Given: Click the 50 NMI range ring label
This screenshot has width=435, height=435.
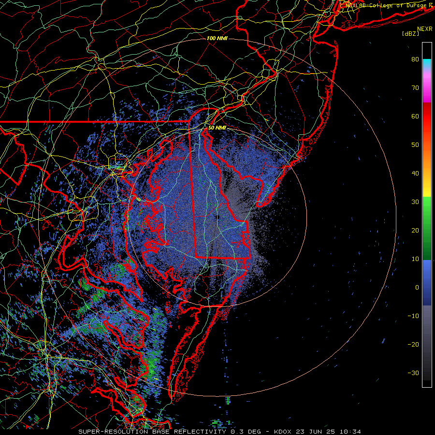Looking at the screenshot, I should pyautogui.click(x=217, y=128).
